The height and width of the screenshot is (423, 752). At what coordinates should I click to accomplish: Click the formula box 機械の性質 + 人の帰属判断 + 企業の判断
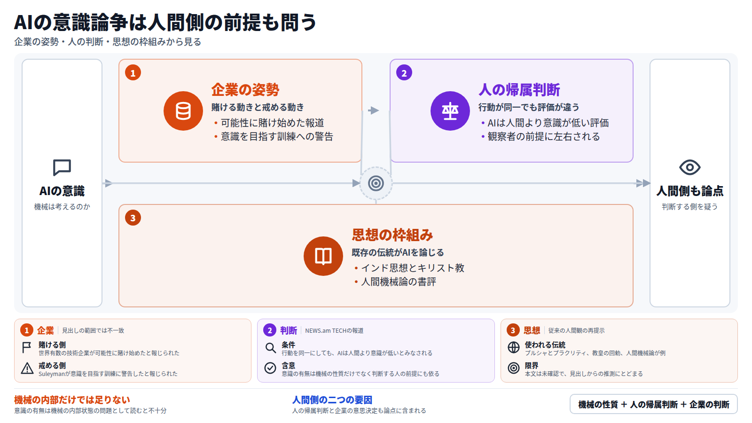tap(654, 404)
